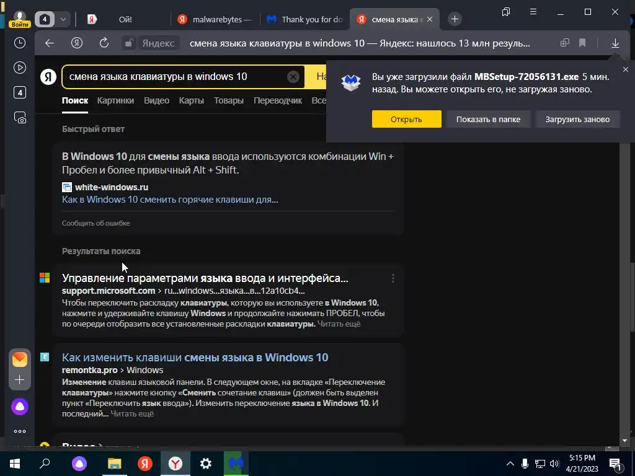Image resolution: width=635 pixels, height=476 pixels.
Task: Open the Windows Start menu
Action: pos(15,464)
